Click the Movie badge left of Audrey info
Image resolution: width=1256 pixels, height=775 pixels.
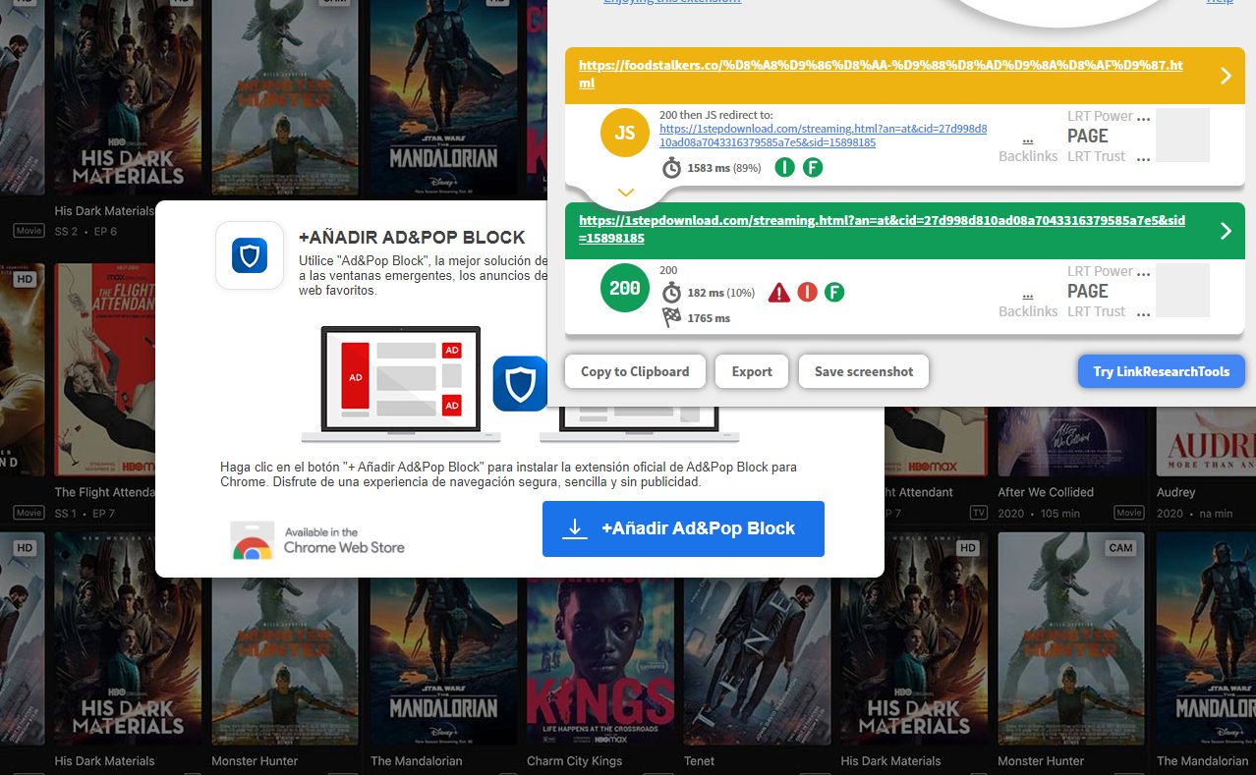[1129, 513]
